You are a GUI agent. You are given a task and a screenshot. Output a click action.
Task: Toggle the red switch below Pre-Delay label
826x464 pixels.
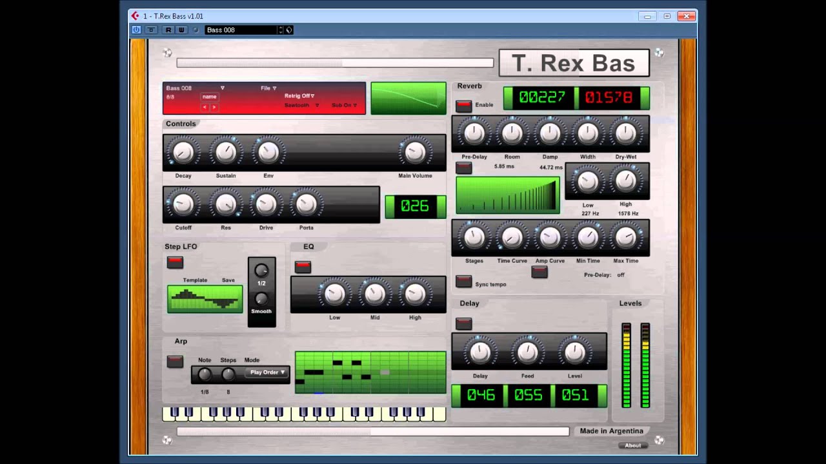[463, 168]
